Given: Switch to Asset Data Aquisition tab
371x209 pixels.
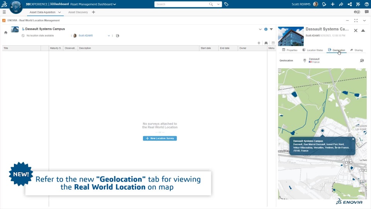Looking at the screenshot, I should click(x=43, y=12).
